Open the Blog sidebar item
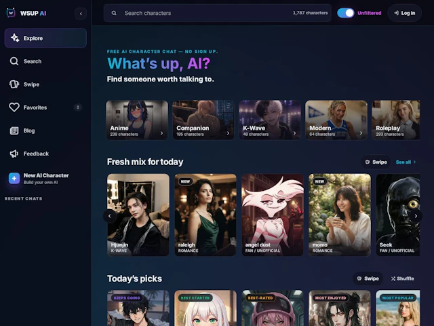 pyautogui.click(x=45, y=130)
